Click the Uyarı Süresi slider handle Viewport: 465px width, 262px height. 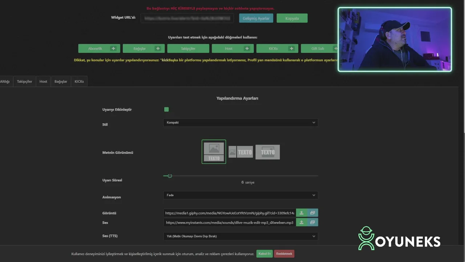[170, 176]
